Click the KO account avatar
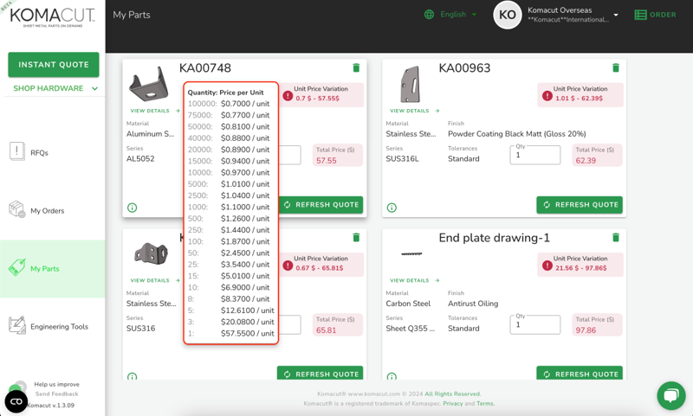The image size is (693, 416). [x=507, y=15]
